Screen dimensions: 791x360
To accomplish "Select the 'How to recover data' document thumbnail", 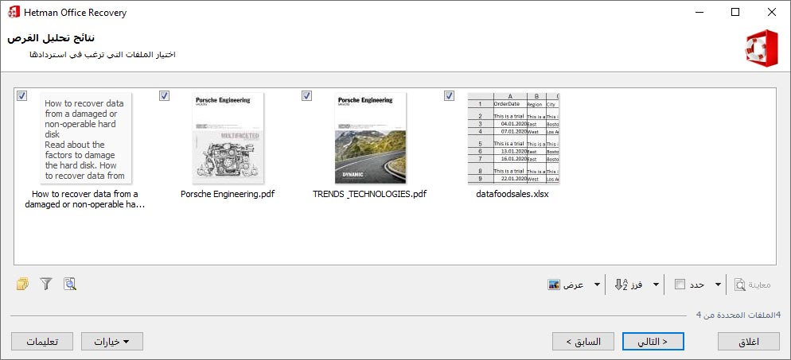I will coord(85,138).
